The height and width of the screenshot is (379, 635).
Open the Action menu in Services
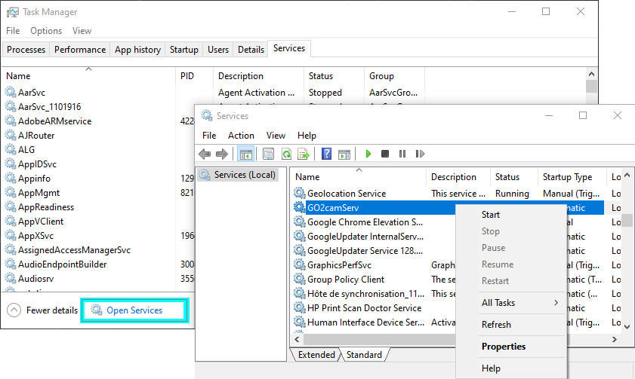(x=241, y=136)
